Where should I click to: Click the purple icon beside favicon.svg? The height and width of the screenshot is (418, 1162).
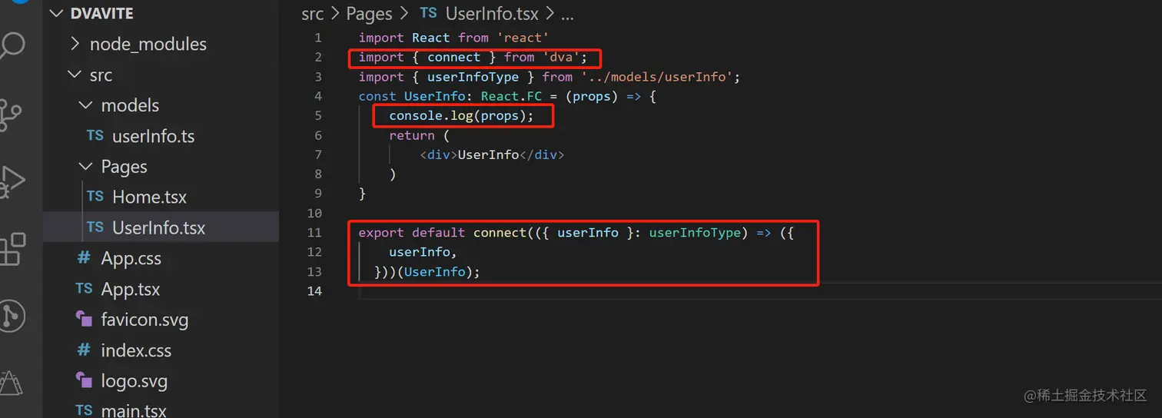click(x=84, y=320)
